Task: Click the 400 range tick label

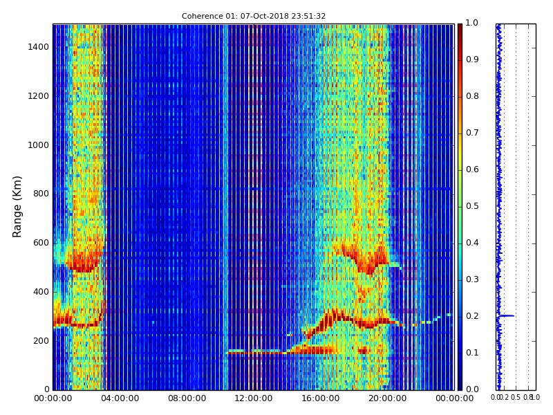Action: pyautogui.click(x=41, y=292)
